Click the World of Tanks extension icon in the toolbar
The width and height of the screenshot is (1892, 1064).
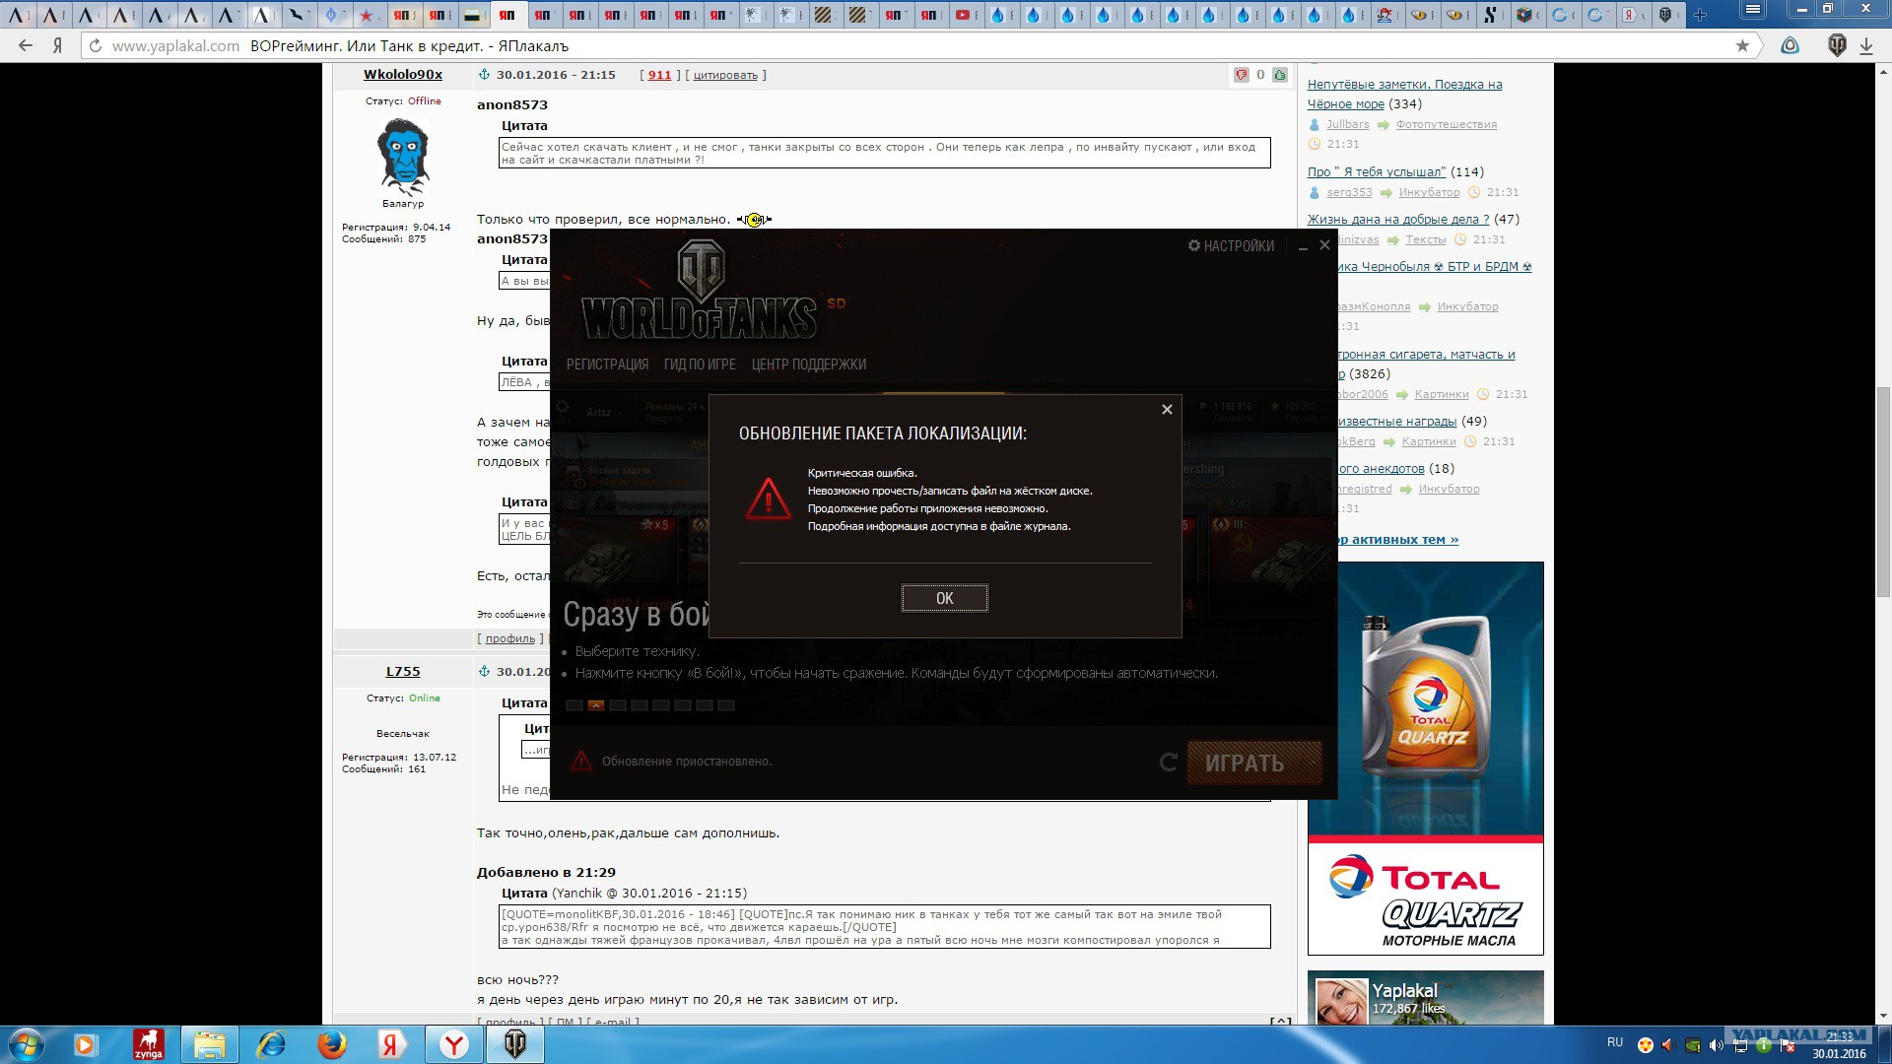(1837, 46)
